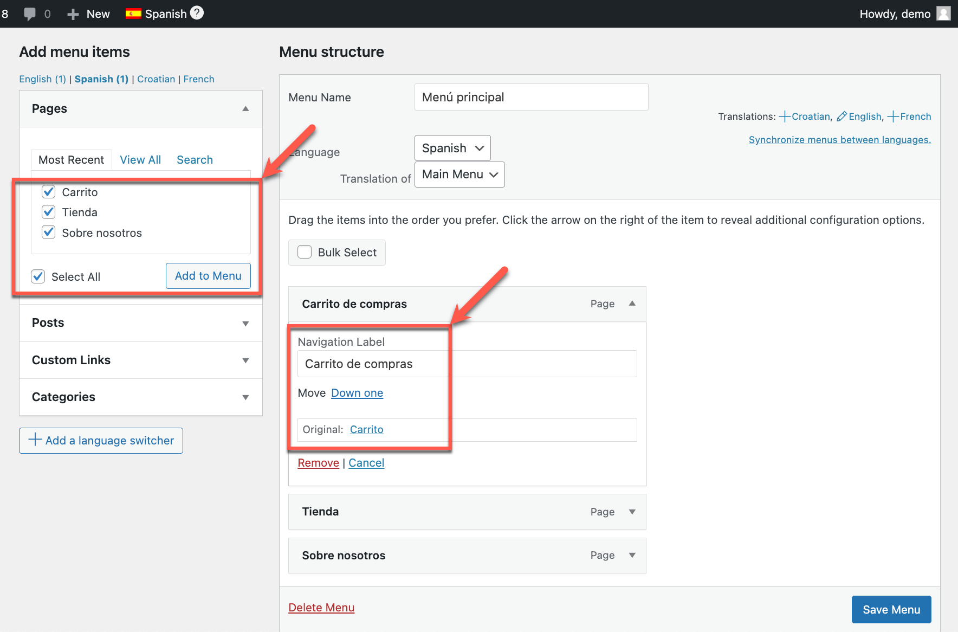Switch to the Search tab
The width and height of the screenshot is (958, 632).
195,160
